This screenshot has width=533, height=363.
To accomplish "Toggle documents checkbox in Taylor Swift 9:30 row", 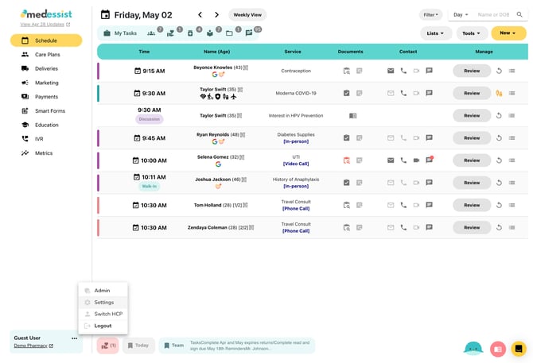I will coord(346,93).
